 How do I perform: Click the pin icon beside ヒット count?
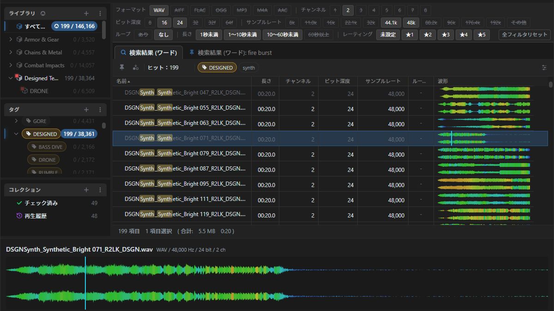pos(122,67)
